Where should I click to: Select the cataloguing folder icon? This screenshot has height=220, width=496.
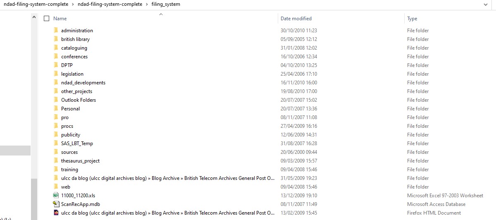(x=56, y=48)
